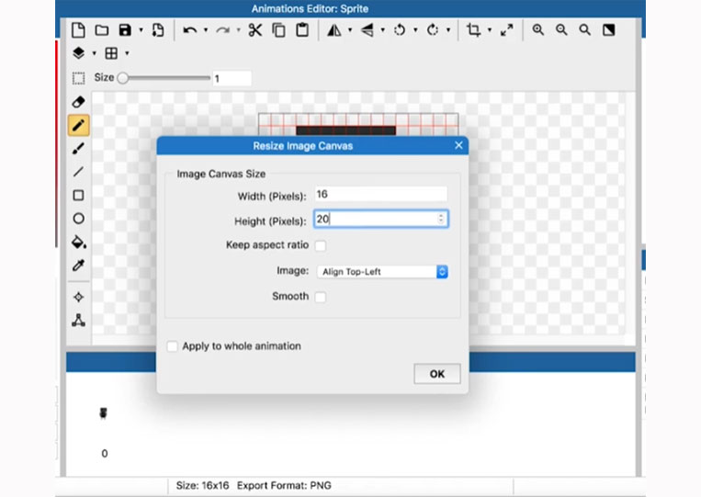Open the crop options dropdown arrow
Viewport: 701px width, 497px height.
pyautogui.click(x=490, y=30)
